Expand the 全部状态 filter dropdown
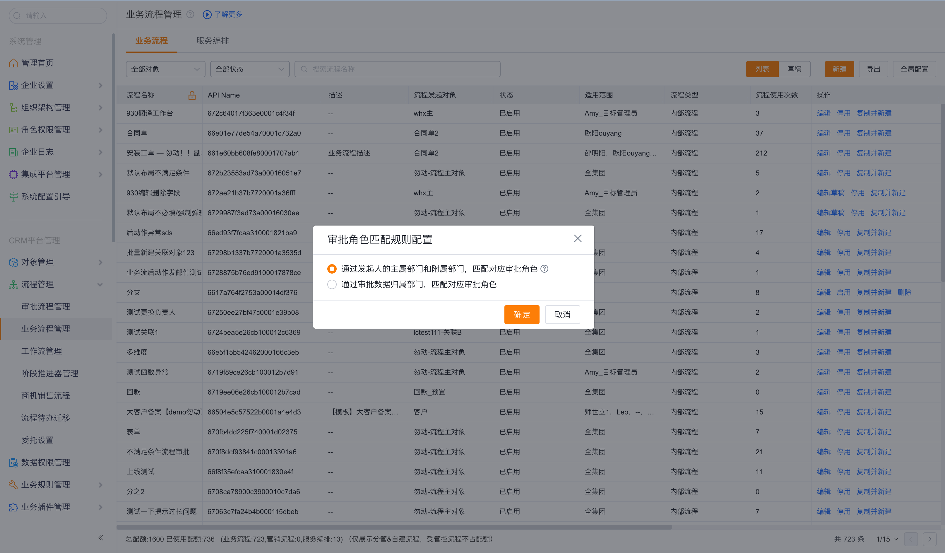 [249, 69]
